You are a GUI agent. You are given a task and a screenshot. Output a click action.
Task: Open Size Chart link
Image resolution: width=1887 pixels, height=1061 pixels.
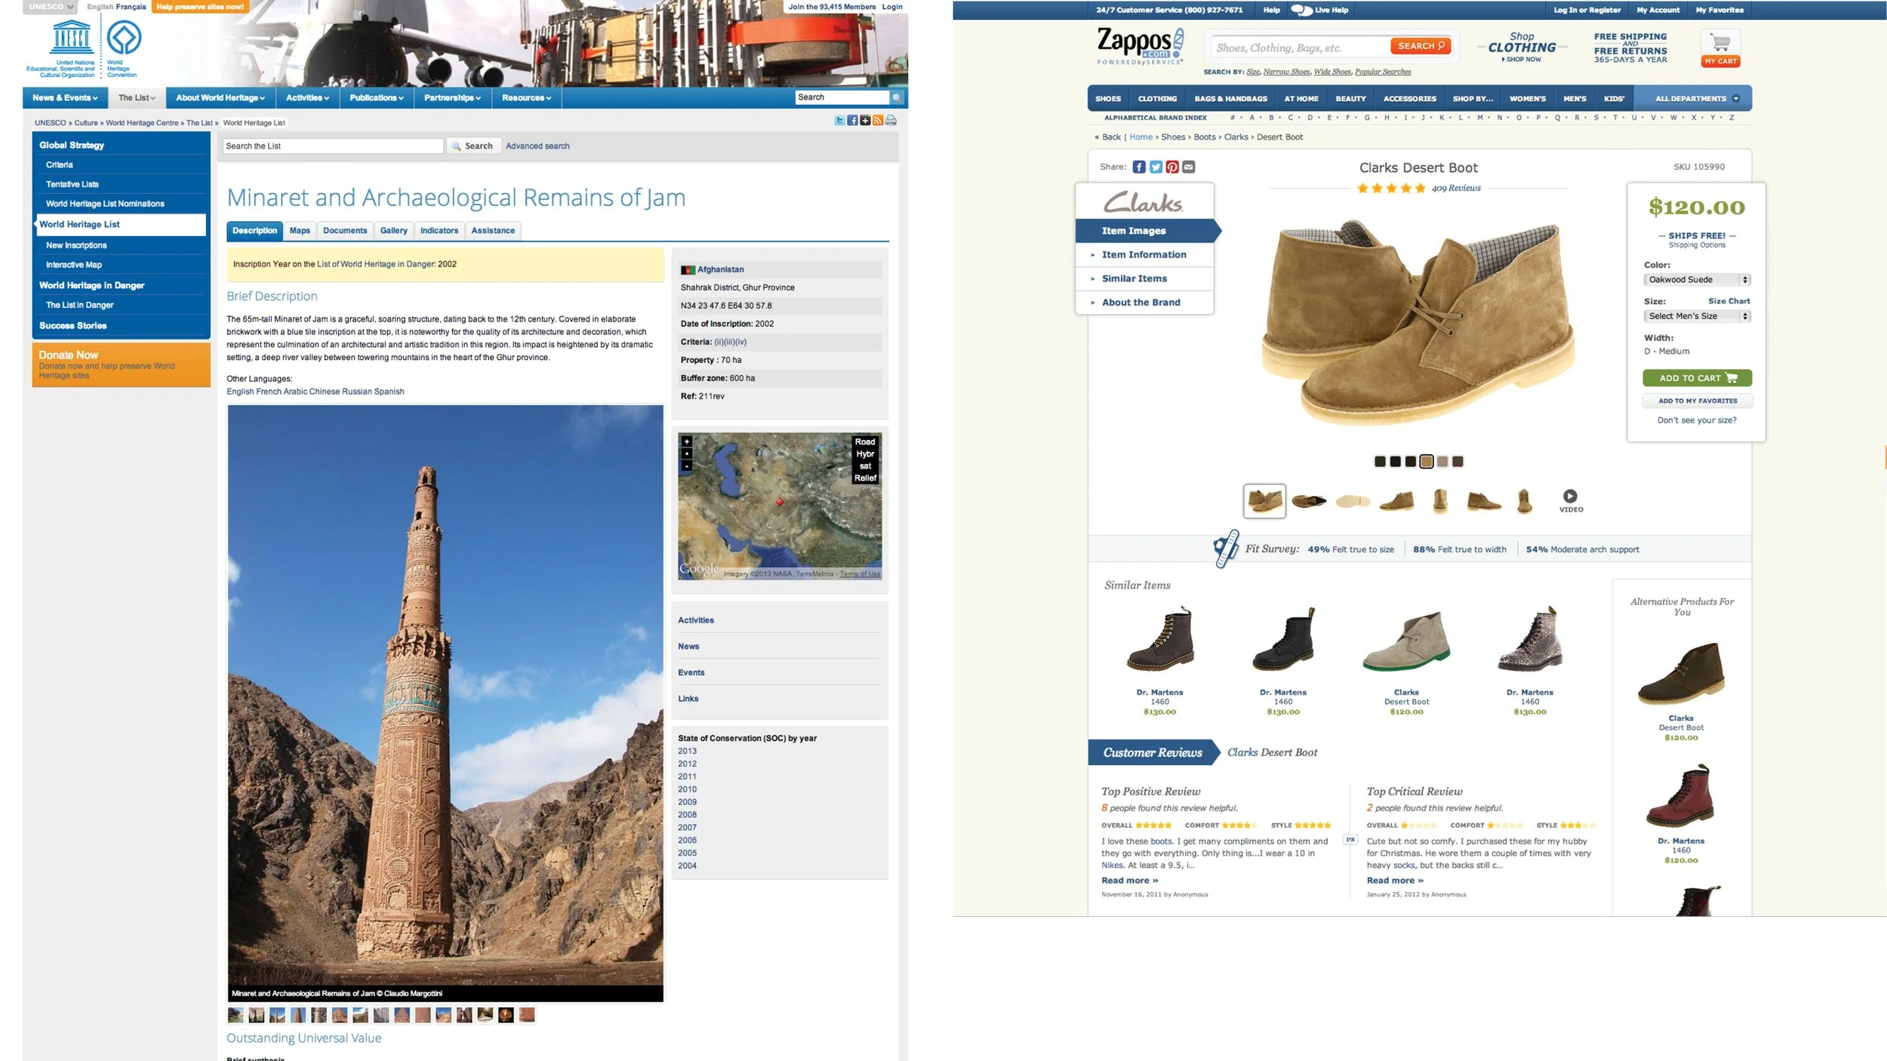point(1728,301)
